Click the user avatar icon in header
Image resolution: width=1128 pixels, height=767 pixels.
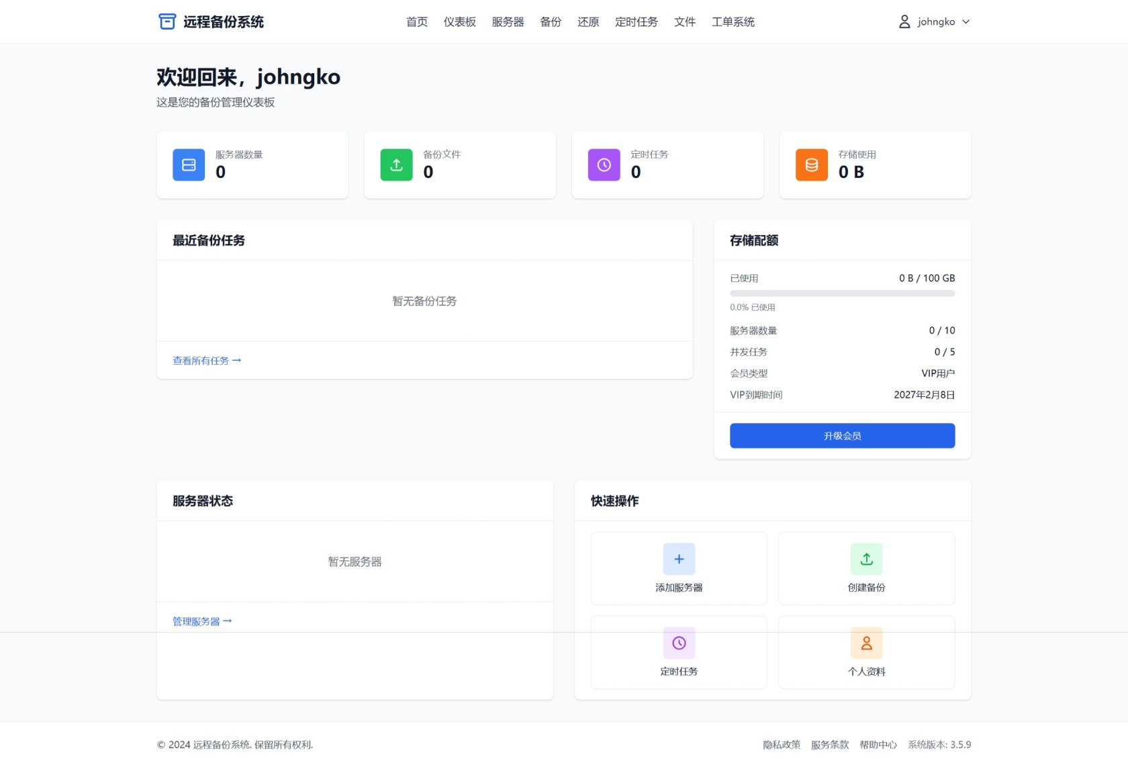[904, 21]
